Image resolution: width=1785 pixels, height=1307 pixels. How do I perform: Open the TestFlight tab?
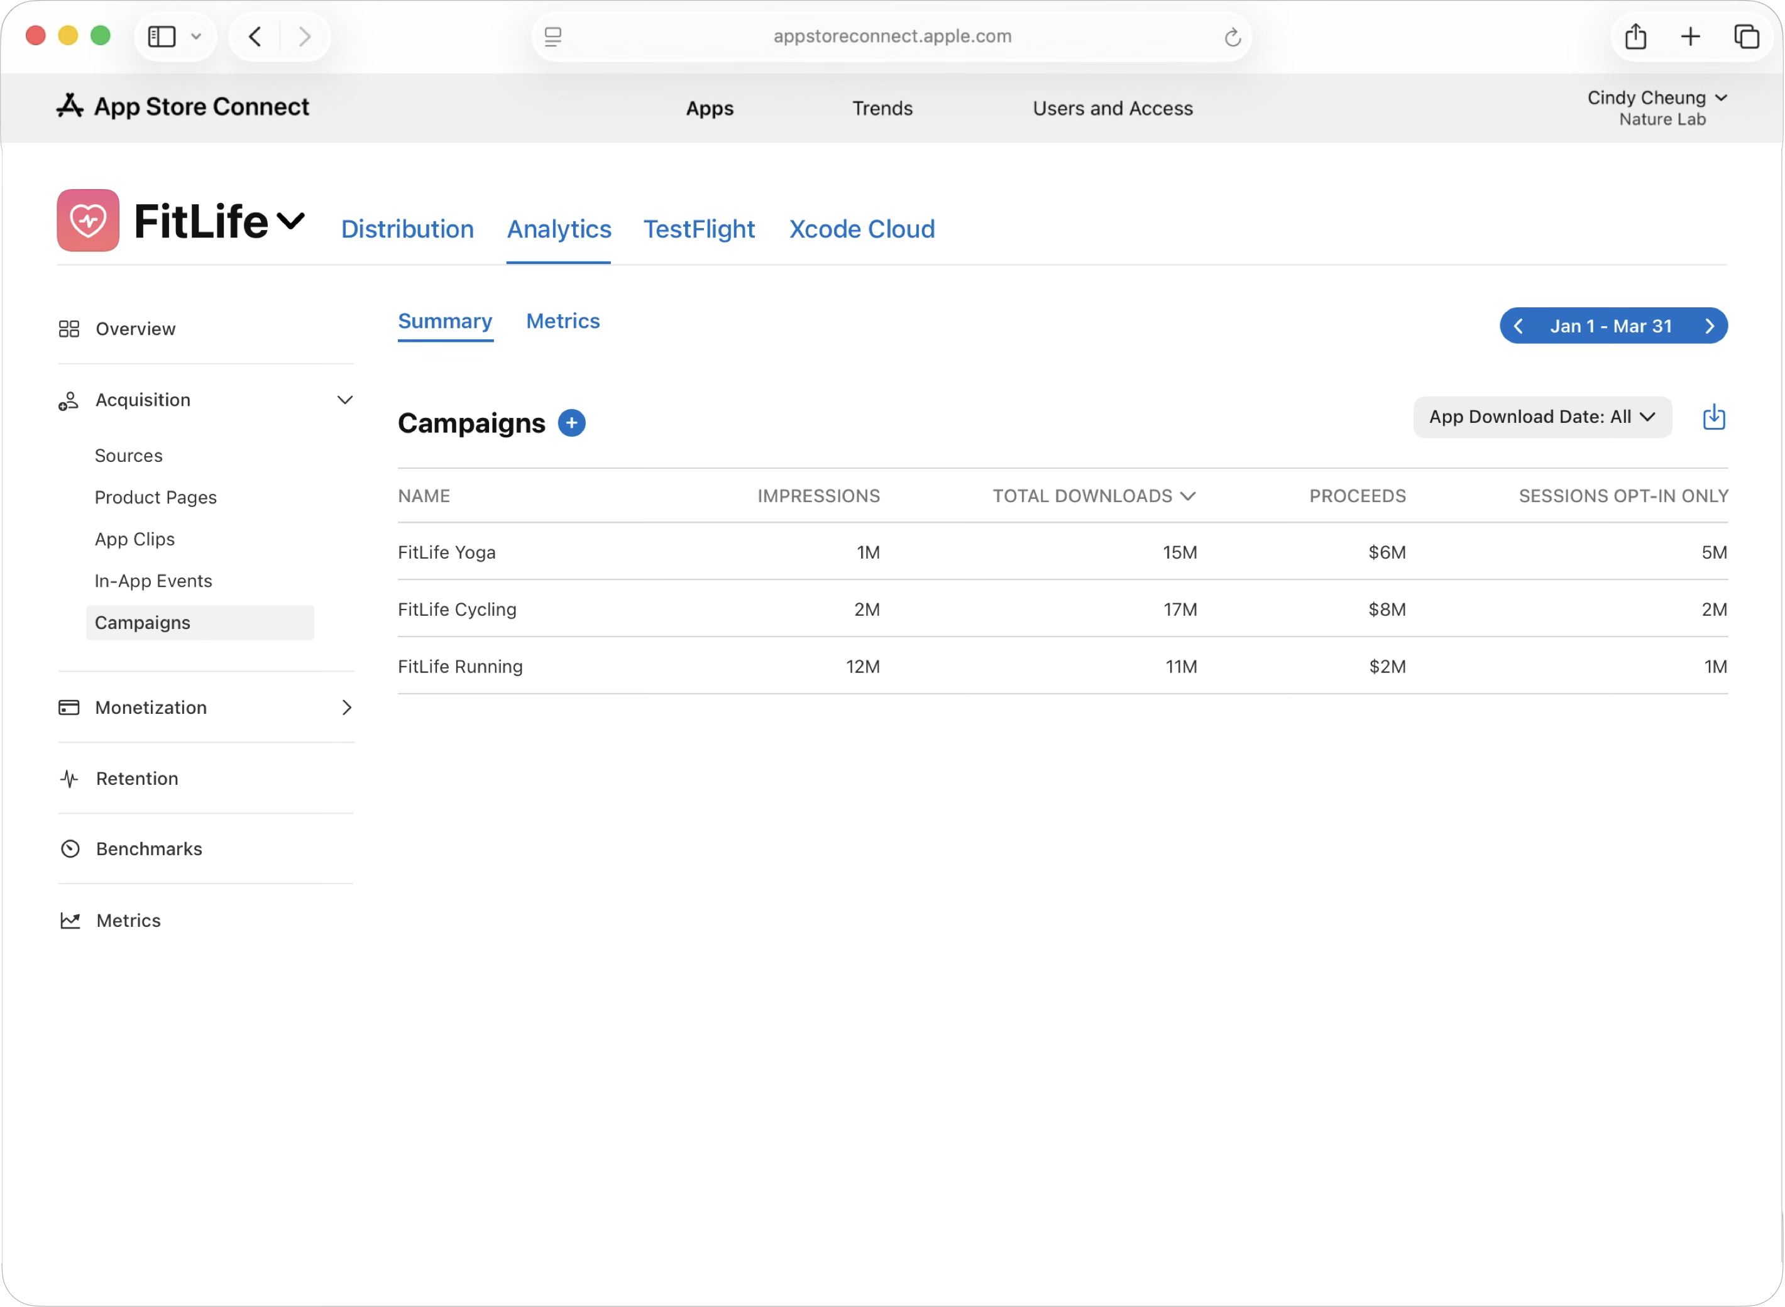click(699, 229)
